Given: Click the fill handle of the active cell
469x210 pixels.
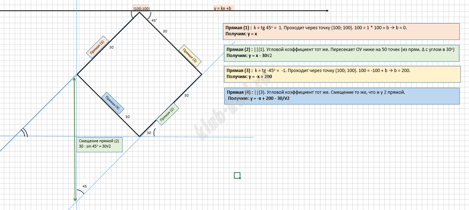Looking at the screenshot, I should (x=240, y=178).
